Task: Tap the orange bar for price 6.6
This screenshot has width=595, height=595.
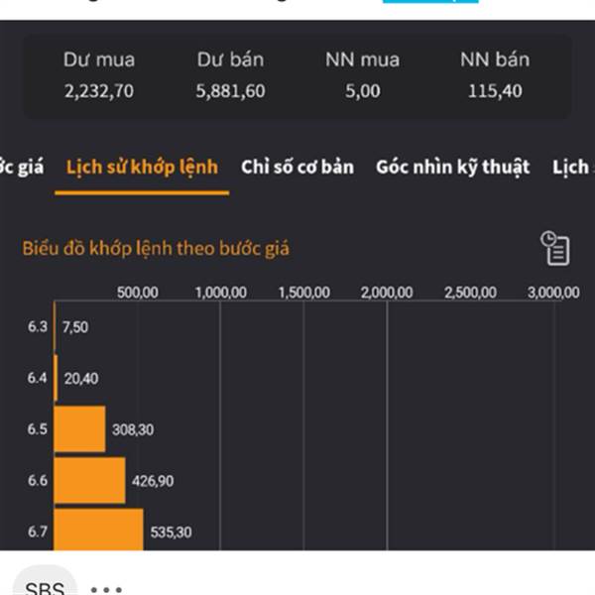Action: (89, 480)
